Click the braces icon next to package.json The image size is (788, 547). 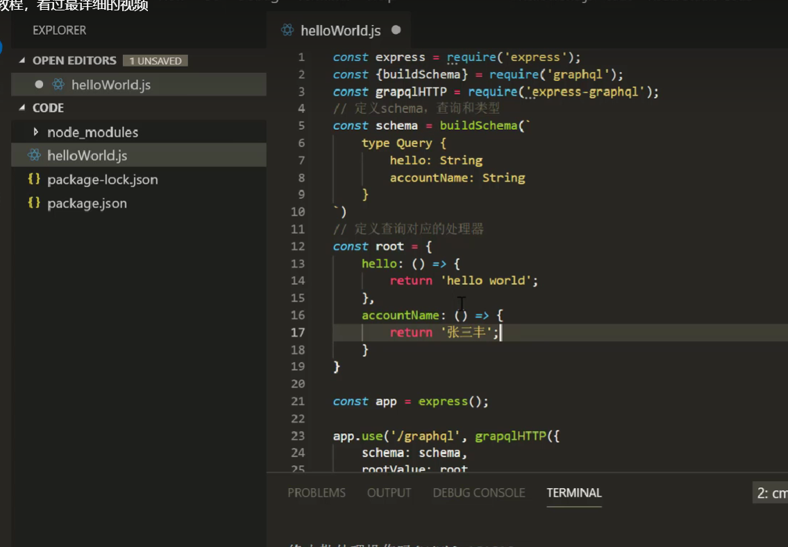pyautogui.click(x=33, y=202)
